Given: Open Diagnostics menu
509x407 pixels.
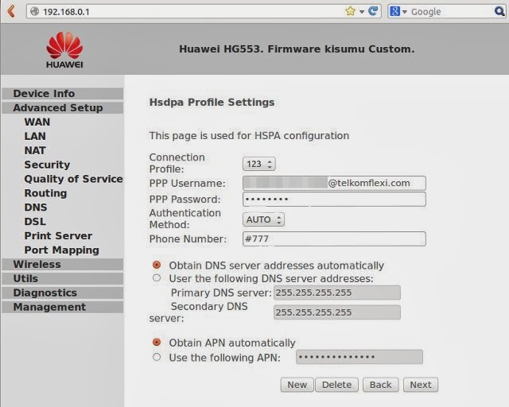Looking at the screenshot, I should pyautogui.click(x=62, y=293).
